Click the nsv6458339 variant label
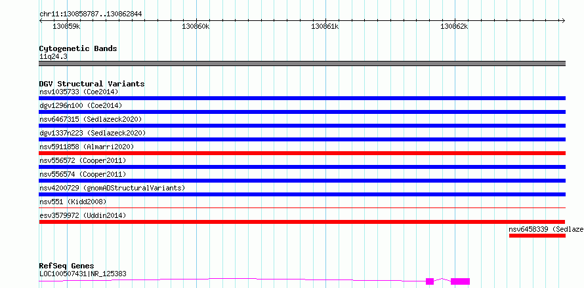The image size is (584, 288). (546, 229)
